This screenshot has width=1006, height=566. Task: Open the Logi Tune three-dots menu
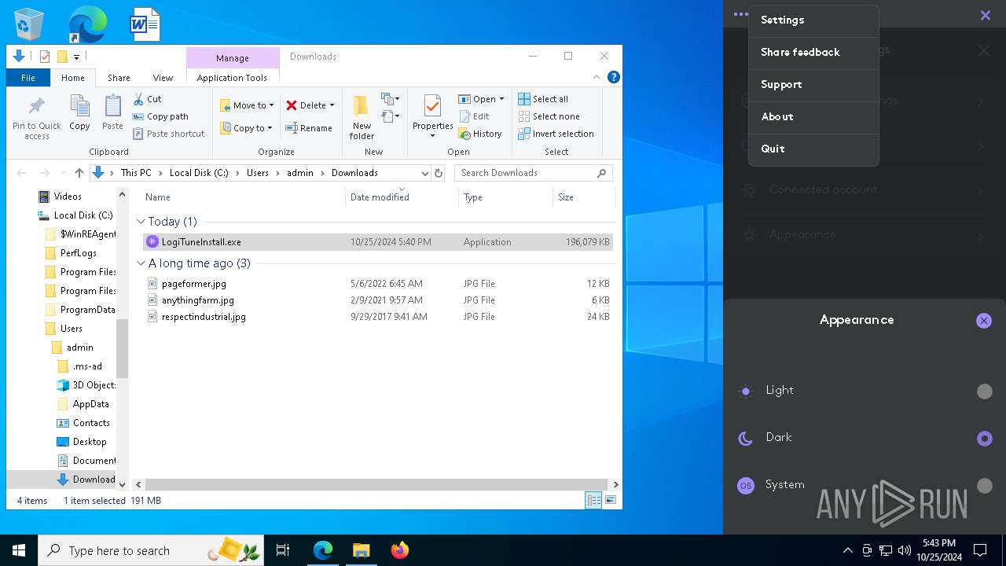tap(740, 14)
